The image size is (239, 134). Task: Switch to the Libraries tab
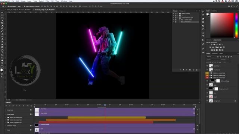coord(209,40)
